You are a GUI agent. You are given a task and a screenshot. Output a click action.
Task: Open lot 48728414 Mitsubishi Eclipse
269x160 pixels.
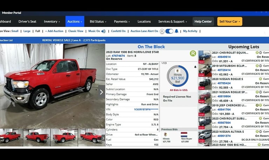[x=224, y=70]
